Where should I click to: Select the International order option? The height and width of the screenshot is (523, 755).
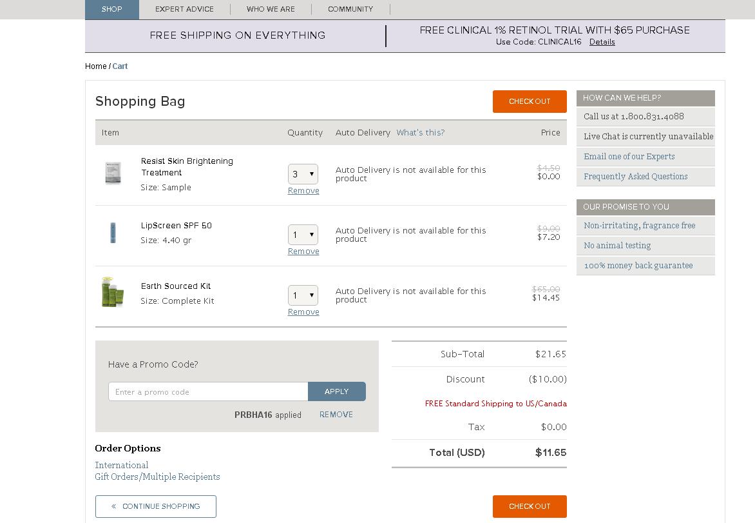tap(122, 465)
